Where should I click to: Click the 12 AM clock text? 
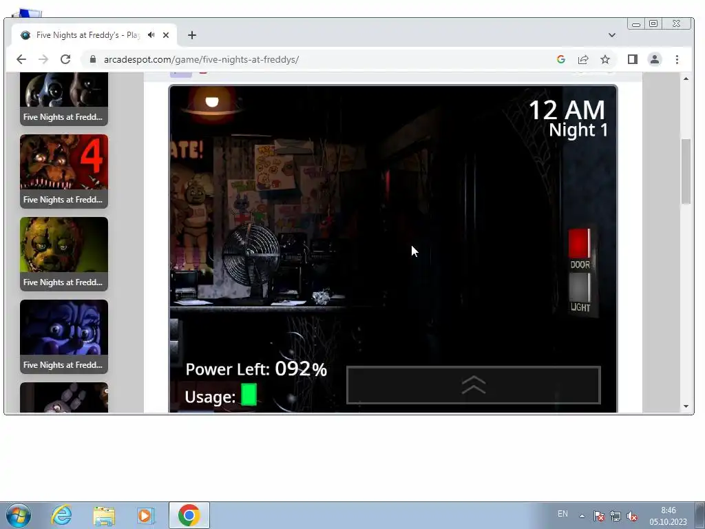tap(567, 110)
